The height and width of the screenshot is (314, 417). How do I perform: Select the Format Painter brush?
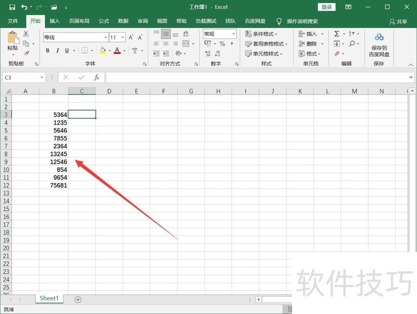[x=26, y=53]
